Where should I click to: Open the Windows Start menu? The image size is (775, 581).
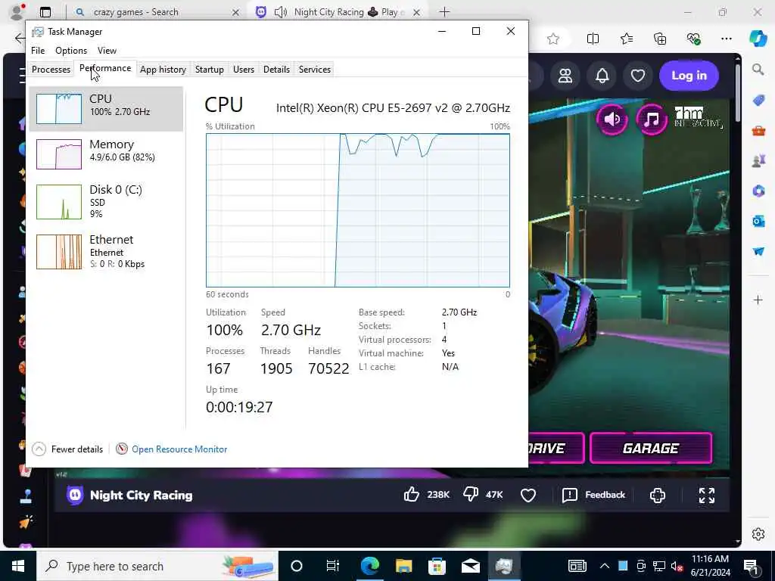point(18,566)
